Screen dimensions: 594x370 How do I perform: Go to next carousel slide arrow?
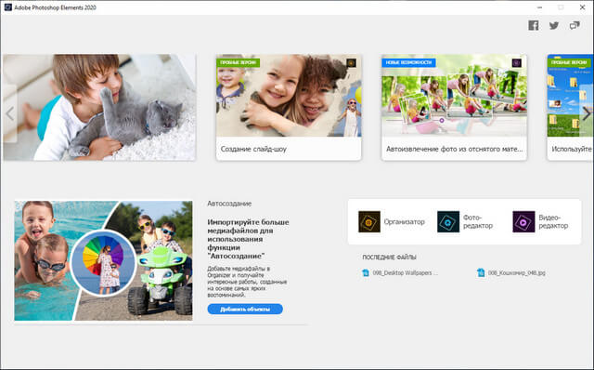tap(587, 113)
